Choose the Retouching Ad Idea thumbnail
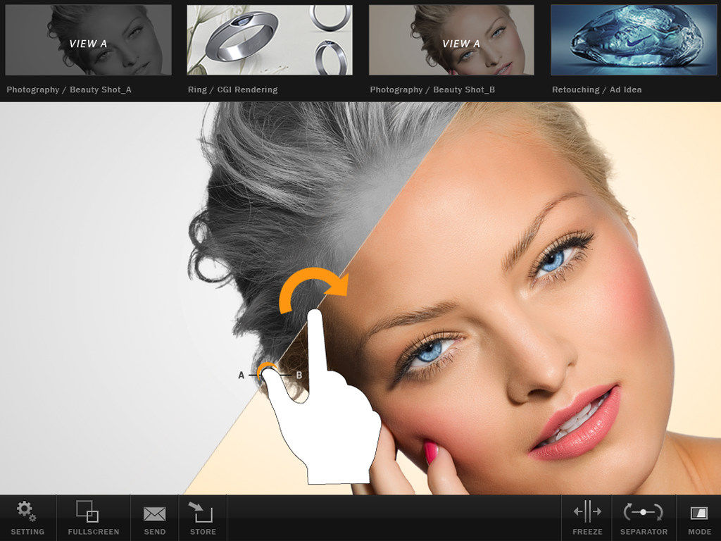This screenshot has height=541, width=721. pyautogui.click(x=634, y=39)
